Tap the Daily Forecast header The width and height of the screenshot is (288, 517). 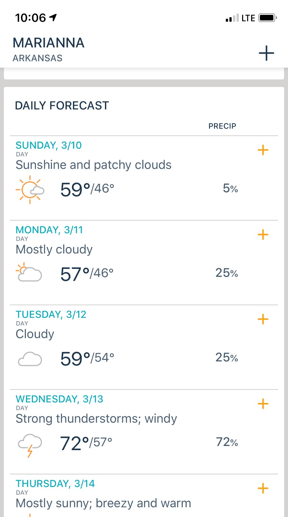coord(62,106)
